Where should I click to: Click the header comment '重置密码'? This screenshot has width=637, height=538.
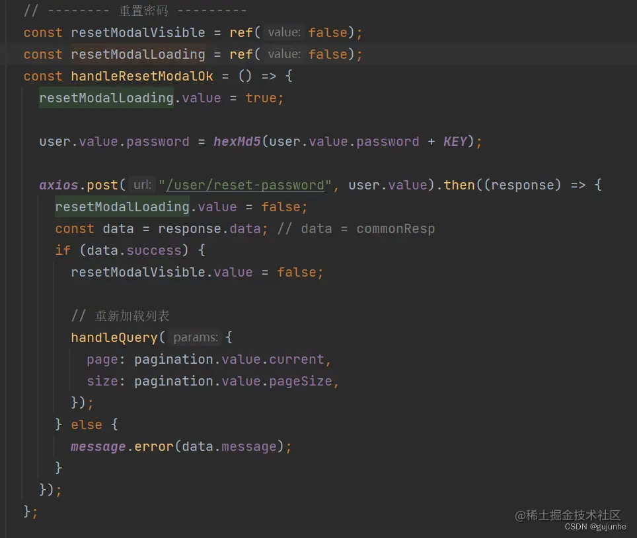pos(143,11)
